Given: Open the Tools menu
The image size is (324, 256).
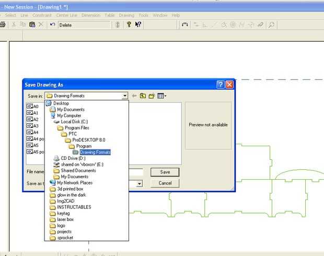Looking at the screenshot, I should 143,15.
